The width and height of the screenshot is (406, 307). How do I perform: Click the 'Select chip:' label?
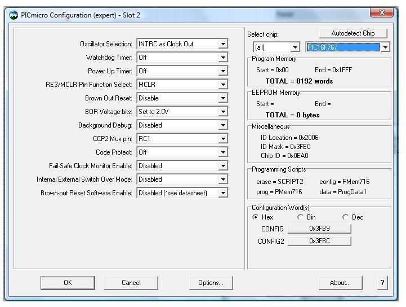pos(263,34)
